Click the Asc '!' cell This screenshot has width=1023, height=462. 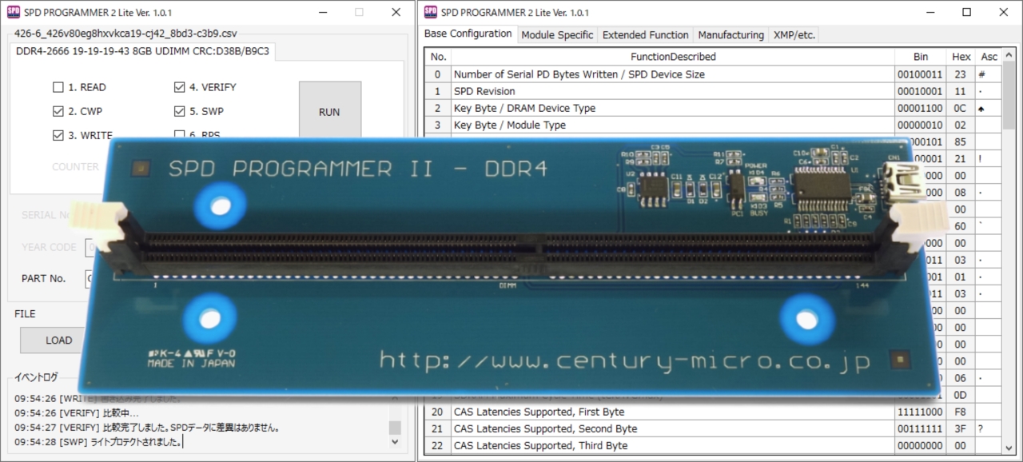click(x=989, y=159)
